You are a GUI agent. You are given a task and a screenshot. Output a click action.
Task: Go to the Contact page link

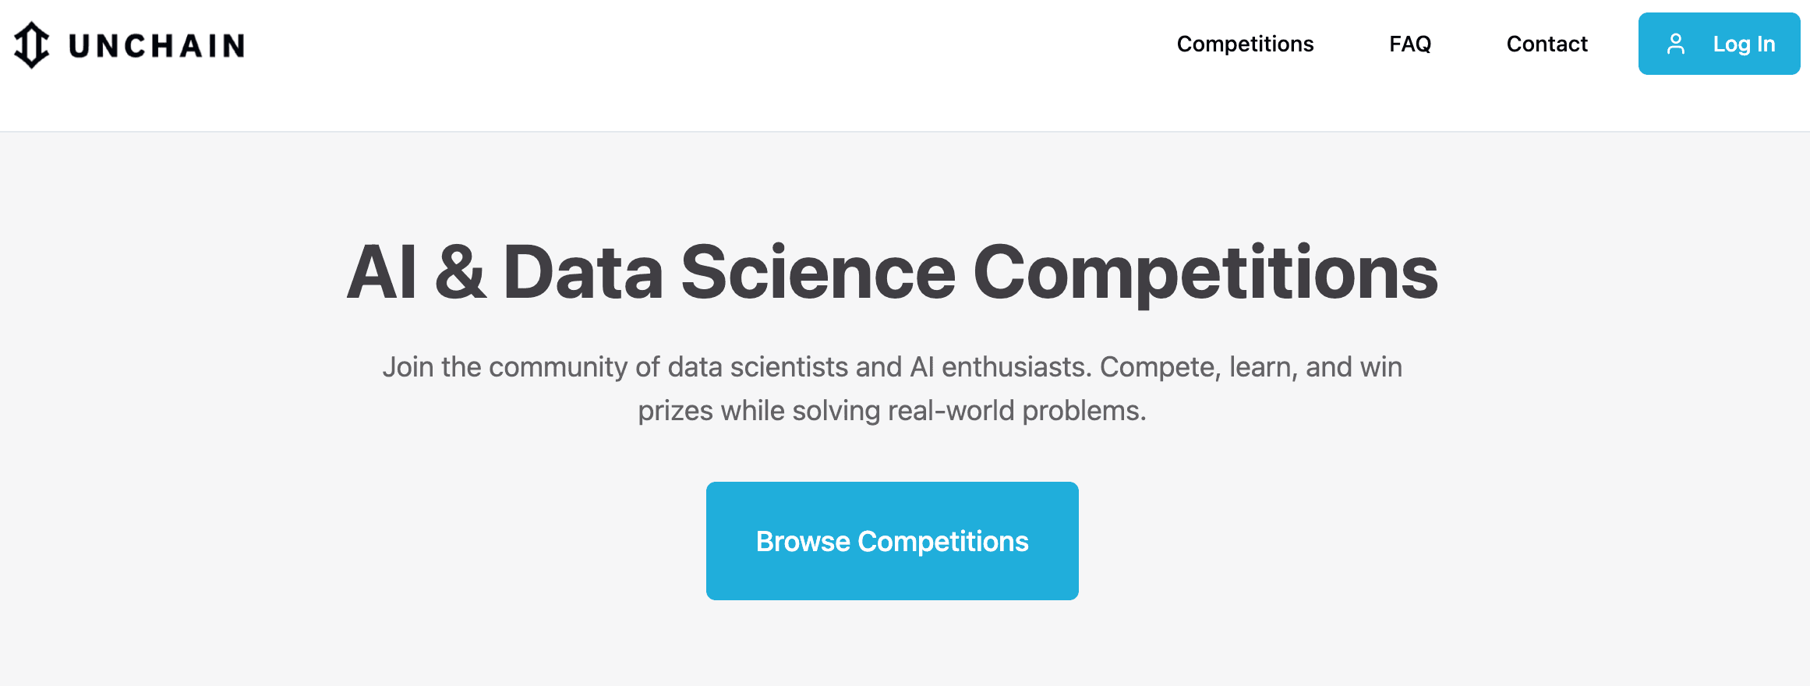(1547, 44)
